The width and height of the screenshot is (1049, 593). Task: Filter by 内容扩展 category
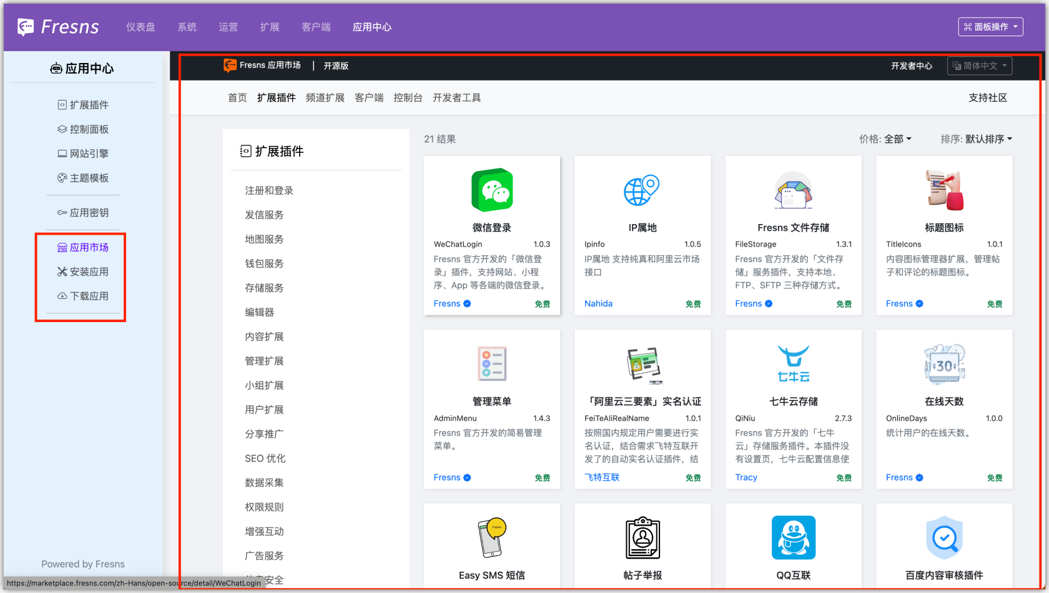tap(264, 337)
